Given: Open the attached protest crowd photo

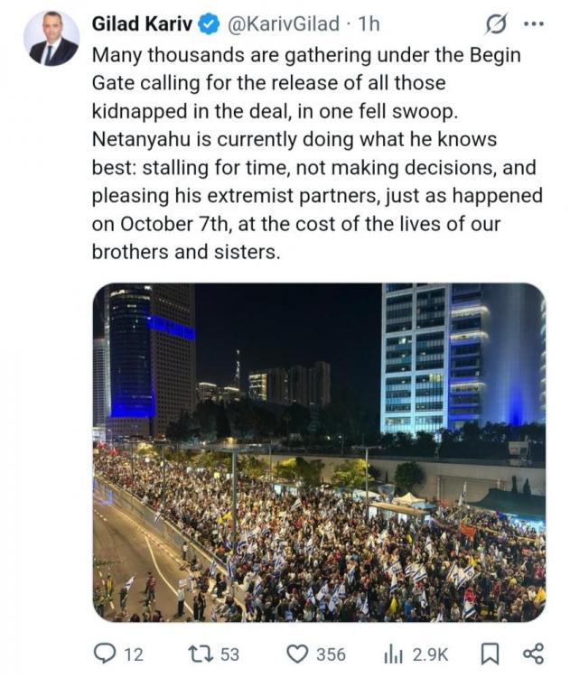Looking at the screenshot, I should (x=319, y=452).
